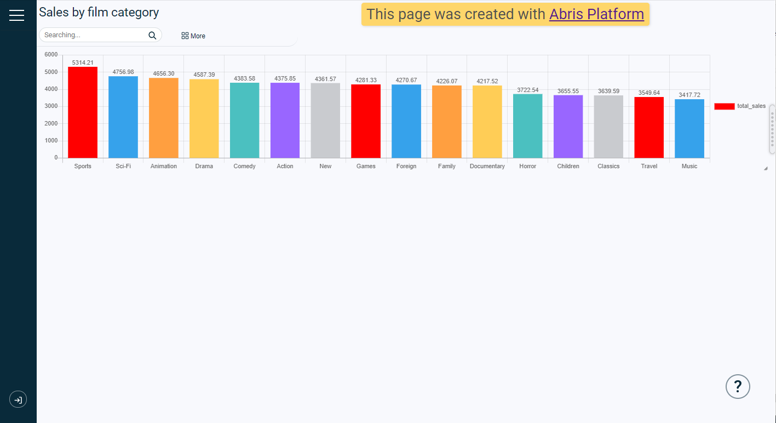Screen dimensions: 776x423
Task: Open the Abris Platform link
Action: point(596,14)
